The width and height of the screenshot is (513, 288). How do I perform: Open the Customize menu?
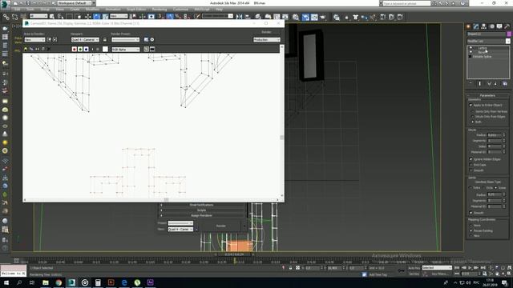tap(180, 10)
